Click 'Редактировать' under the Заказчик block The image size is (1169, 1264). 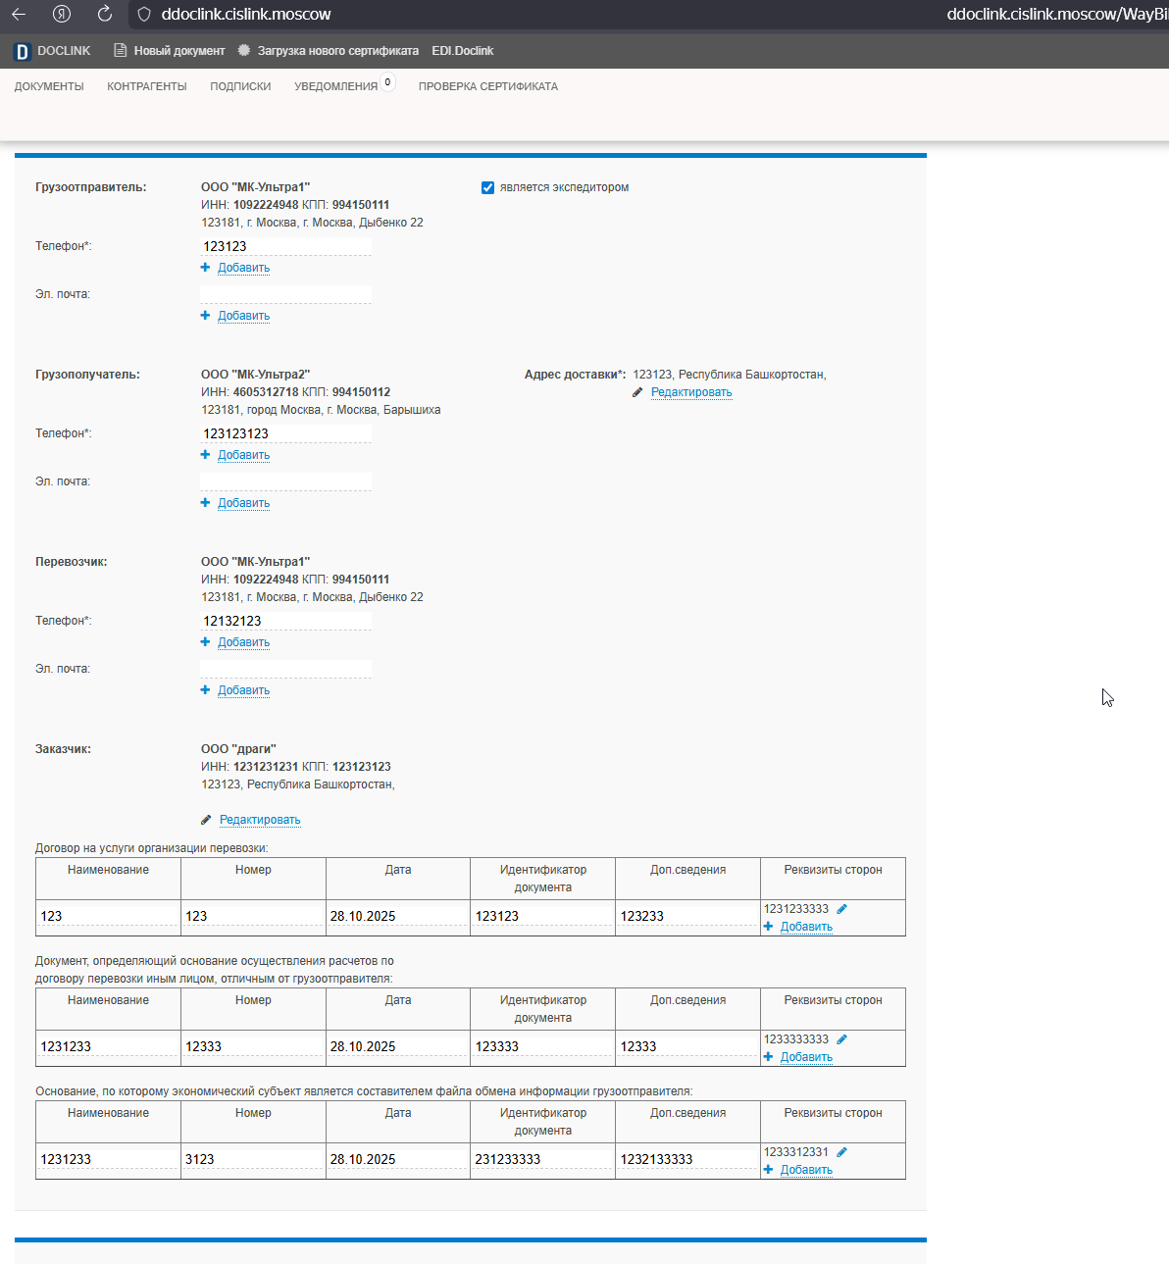tap(260, 820)
